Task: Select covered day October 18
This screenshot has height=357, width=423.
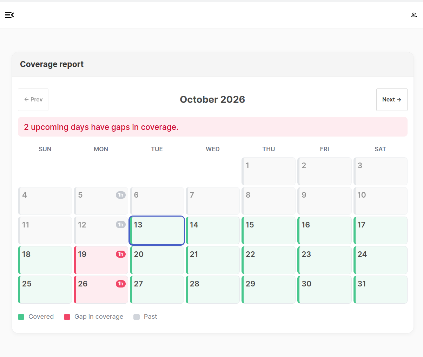Action: click(x=45, y=260)
